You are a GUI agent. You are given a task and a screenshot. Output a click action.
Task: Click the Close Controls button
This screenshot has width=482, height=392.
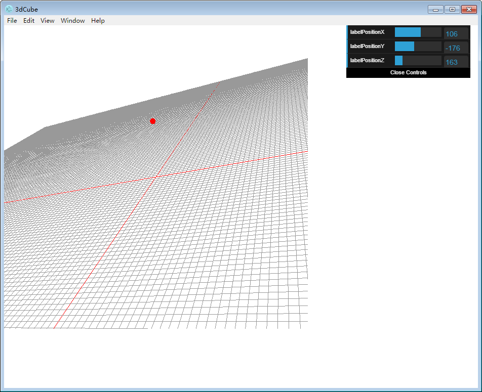point(408,72)
